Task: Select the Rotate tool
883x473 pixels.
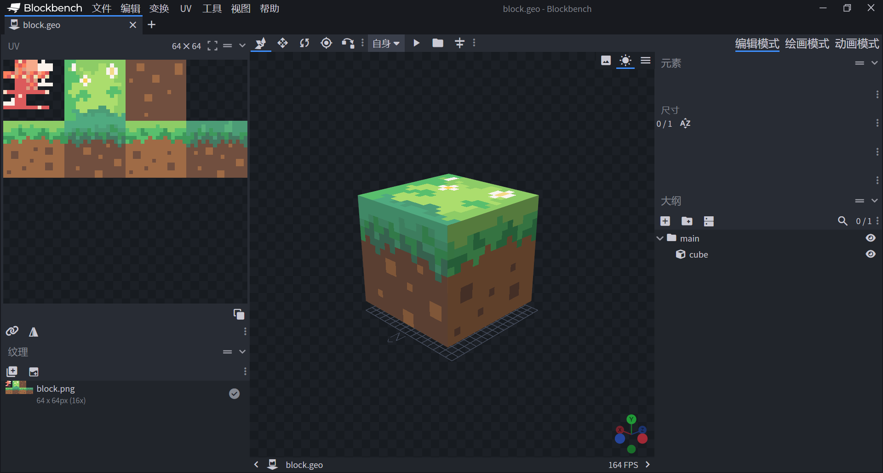Action: (x=304, y=43)
